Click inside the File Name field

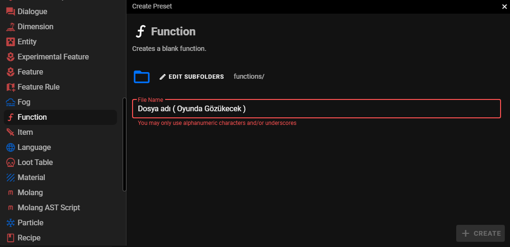316,109
